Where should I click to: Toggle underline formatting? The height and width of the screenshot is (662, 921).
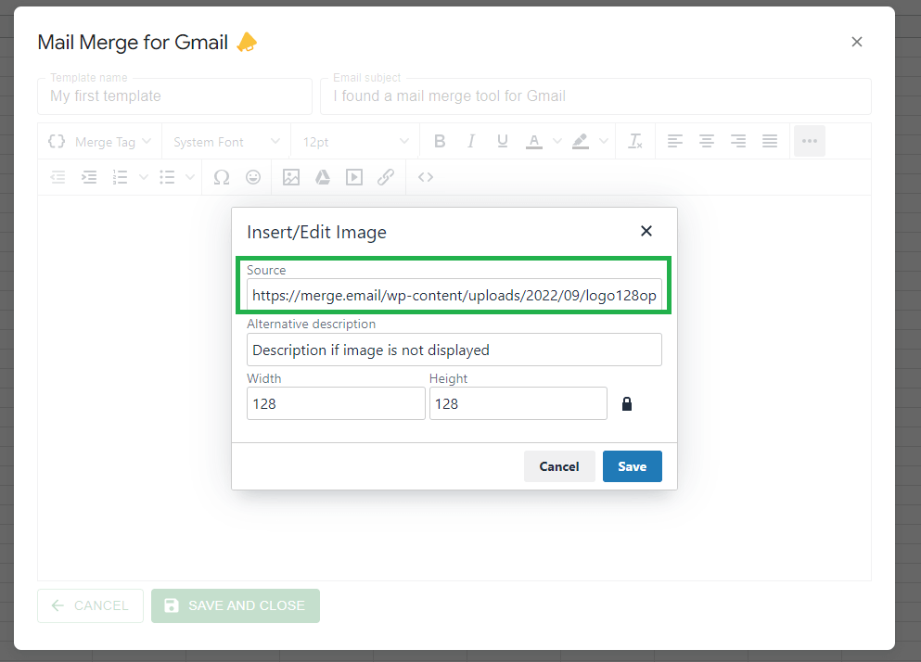click(502, 141)
